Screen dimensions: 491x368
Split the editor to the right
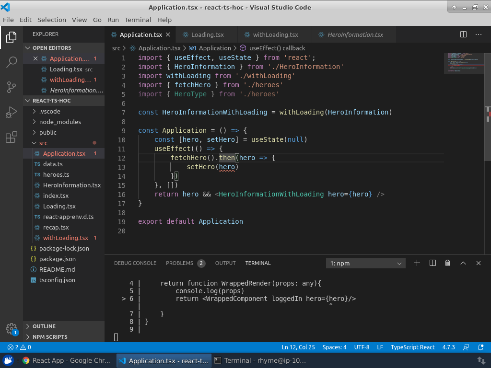click(463, 34)
